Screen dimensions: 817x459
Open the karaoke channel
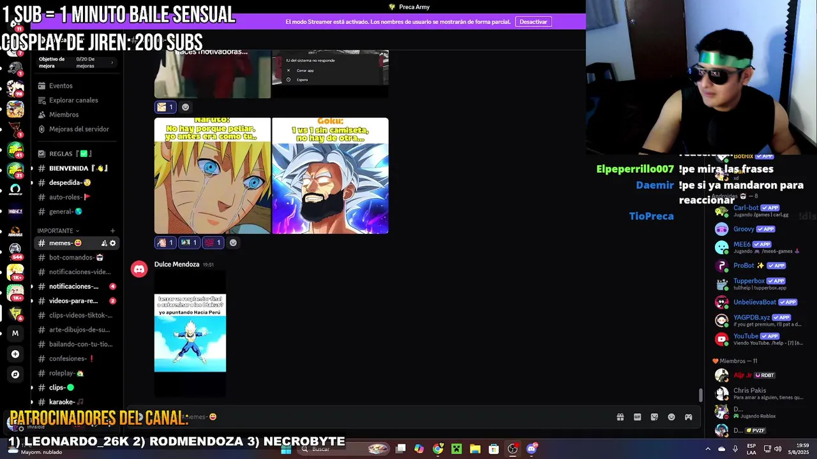point(75,402)
